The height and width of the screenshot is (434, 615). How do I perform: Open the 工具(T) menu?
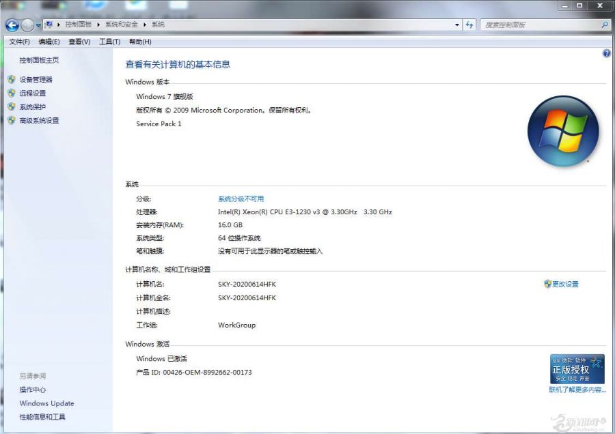(x=110, y=42)
